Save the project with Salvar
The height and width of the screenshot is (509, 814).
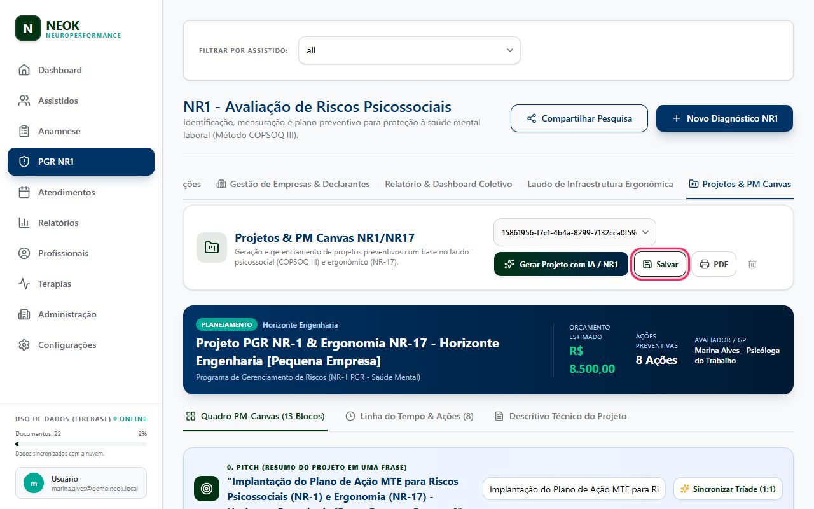[660, 264]
